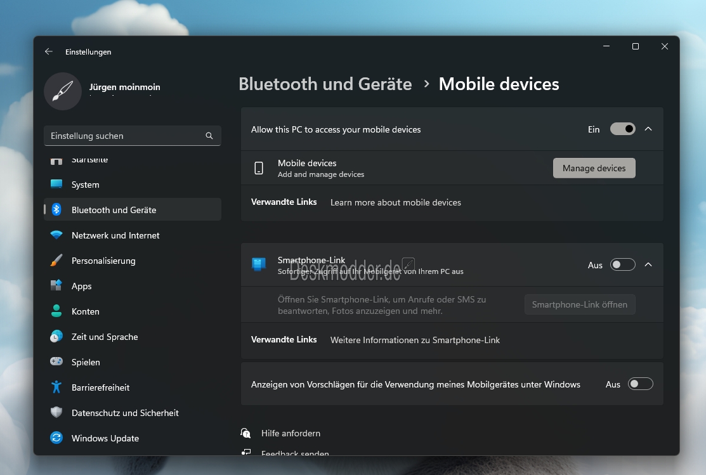Click the Manage devices button
706x475 pixels.
click(x=594, y=168)
